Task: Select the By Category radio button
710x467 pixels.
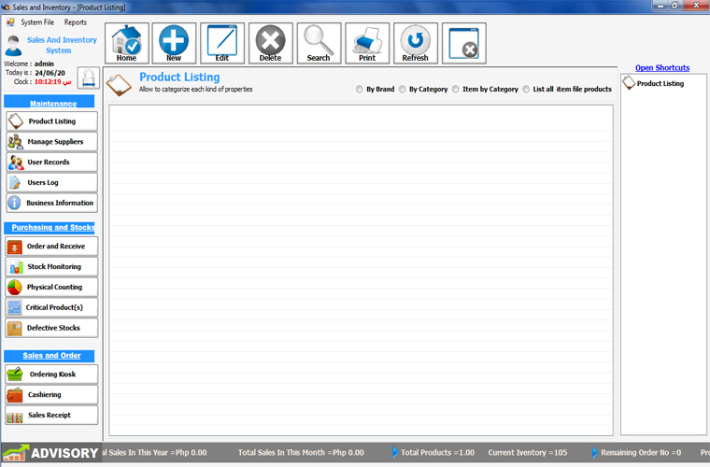Action: click(x=402, y=89)
